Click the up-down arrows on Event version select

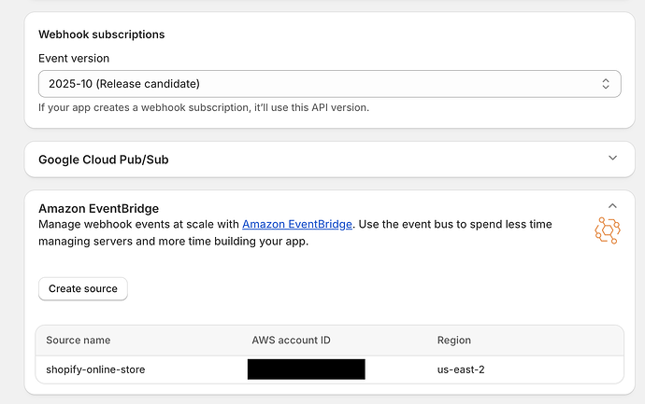(x=606, y=84)
